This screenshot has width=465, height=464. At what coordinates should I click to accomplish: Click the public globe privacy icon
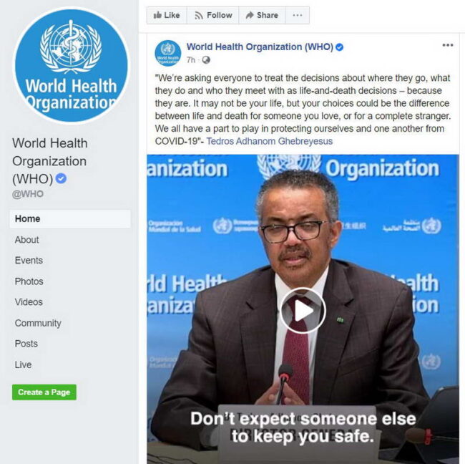pyautogui.click(x=206, y=60)
